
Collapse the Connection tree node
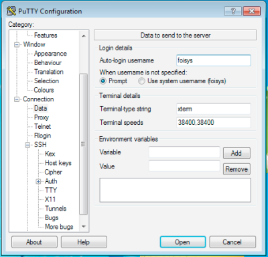pos(17,99)
